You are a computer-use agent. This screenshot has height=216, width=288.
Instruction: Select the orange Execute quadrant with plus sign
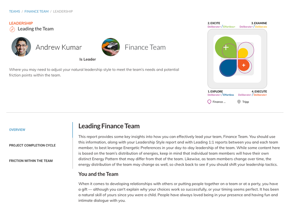(244, 66)
